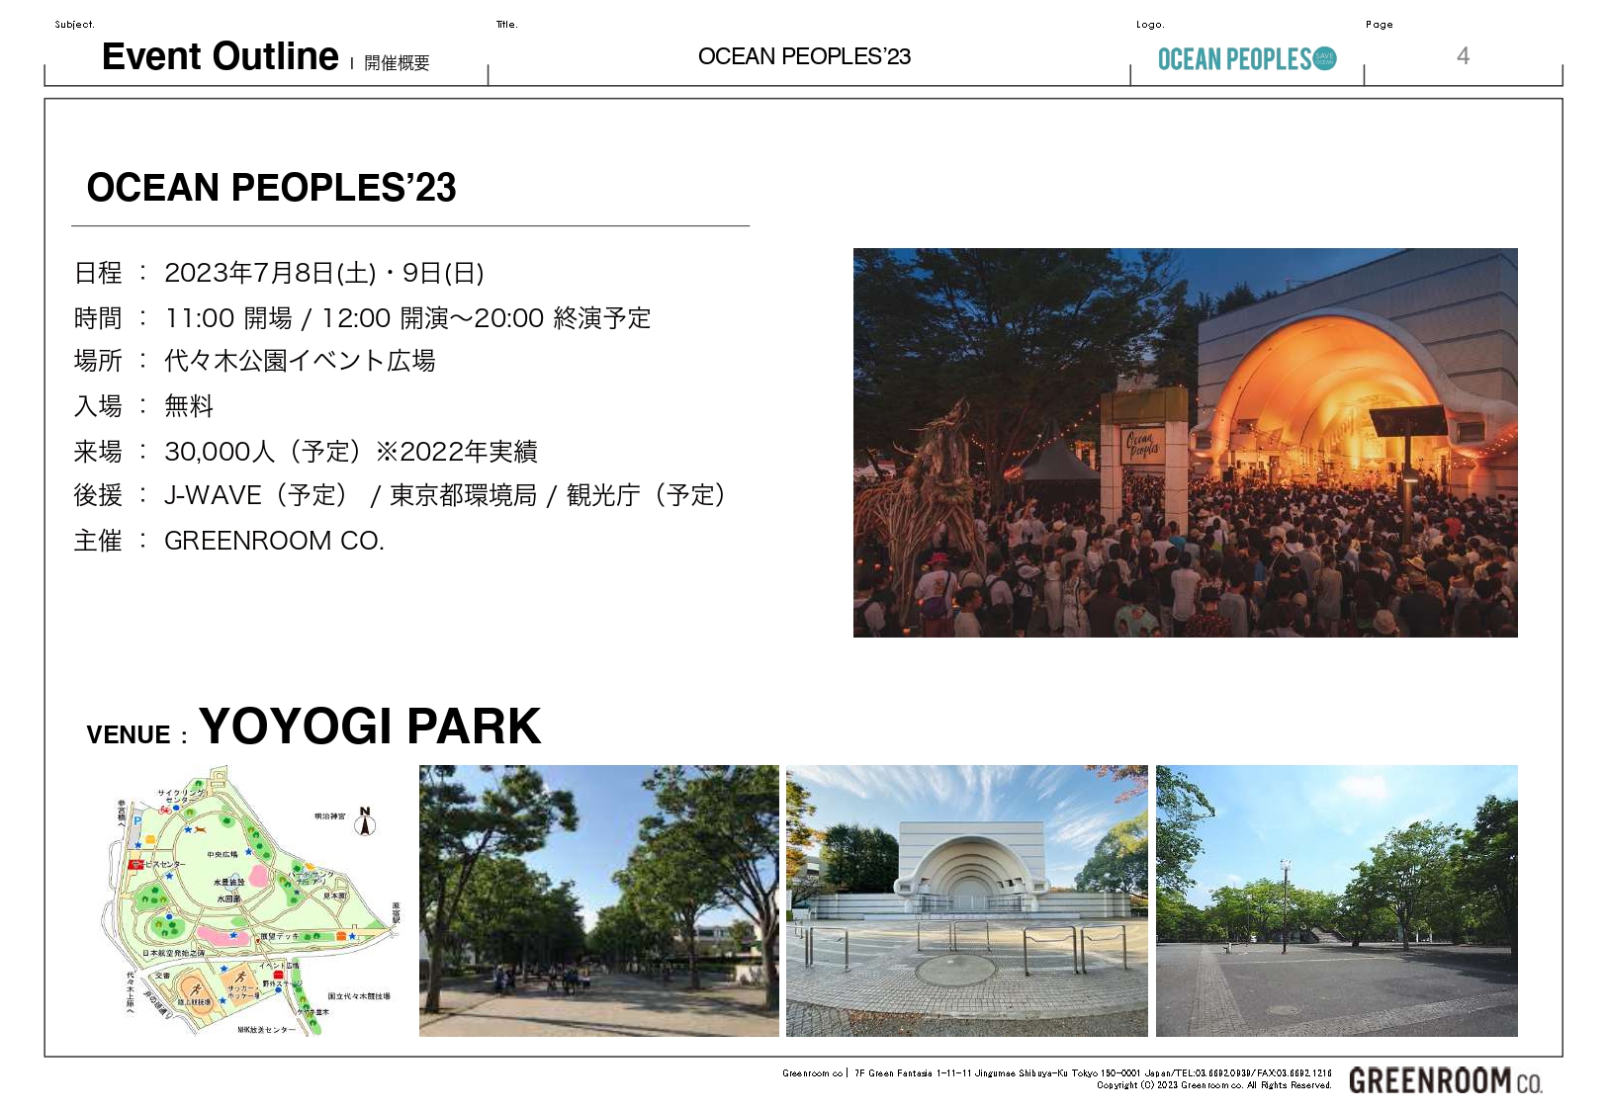The image size is (1607, 1112).
Task: Select the tree-lined pathway photo
Action: (598, 900)
